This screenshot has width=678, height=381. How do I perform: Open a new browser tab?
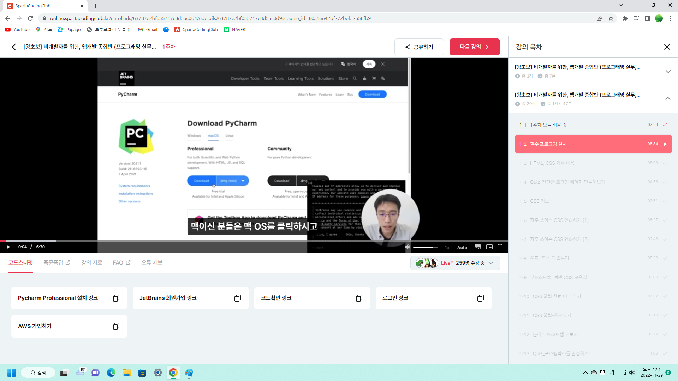(x=95, y=6)
